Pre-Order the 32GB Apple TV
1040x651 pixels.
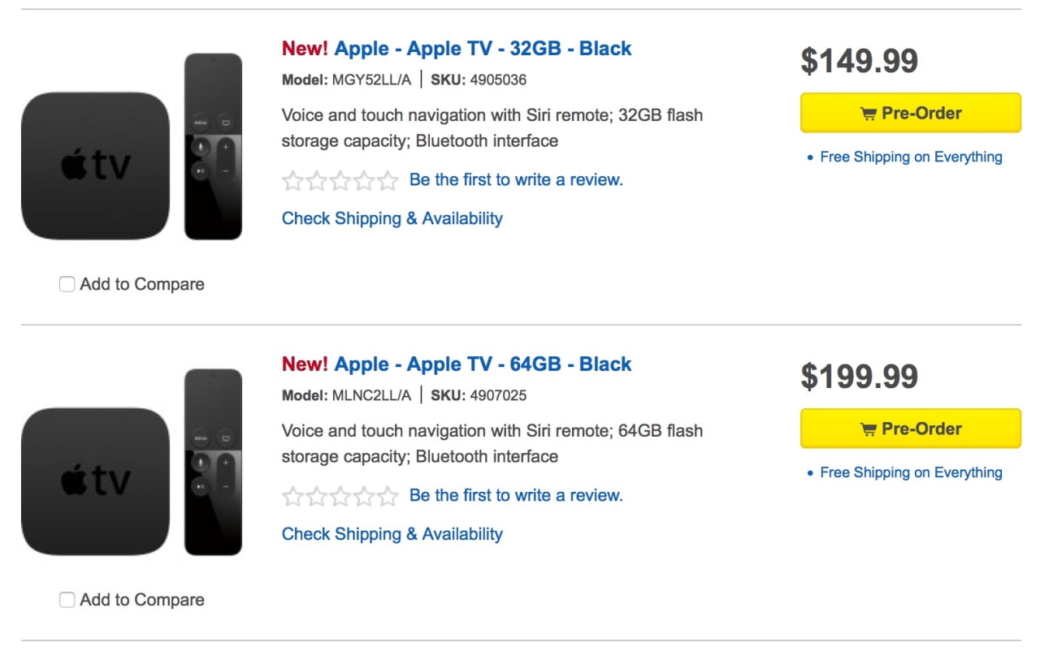910,113
